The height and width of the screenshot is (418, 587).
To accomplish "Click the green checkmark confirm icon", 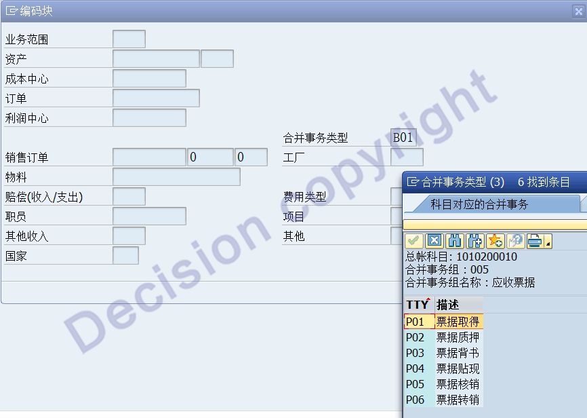I will [413, 241].
